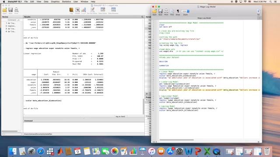Open Safari from the Dock
Image resolution: width=280 pixels, height=157 pixels.
[41, 151]
